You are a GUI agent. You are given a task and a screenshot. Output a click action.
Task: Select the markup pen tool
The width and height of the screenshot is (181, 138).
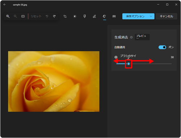coord(94,16)
